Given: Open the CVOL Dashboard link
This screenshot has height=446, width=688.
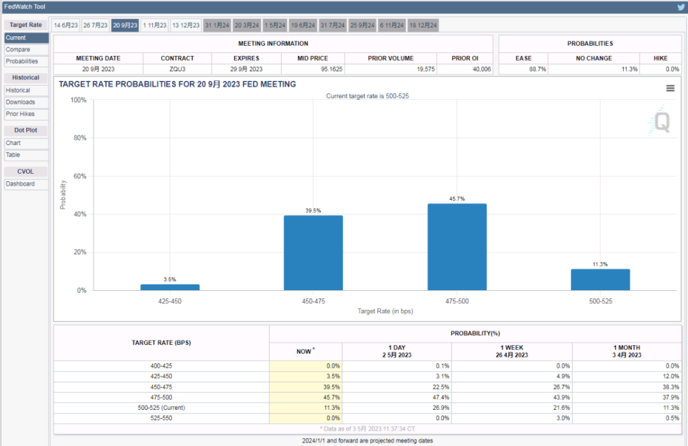Looking at the screenshot, I should click(26, 184).
